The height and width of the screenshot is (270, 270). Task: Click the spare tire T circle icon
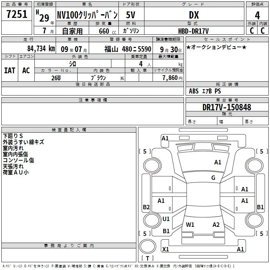click(x=147, y=246)
